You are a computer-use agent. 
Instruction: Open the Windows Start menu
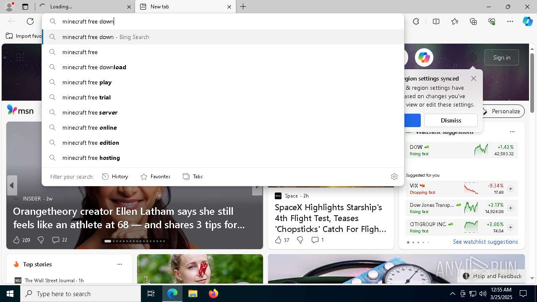point(10,294)
